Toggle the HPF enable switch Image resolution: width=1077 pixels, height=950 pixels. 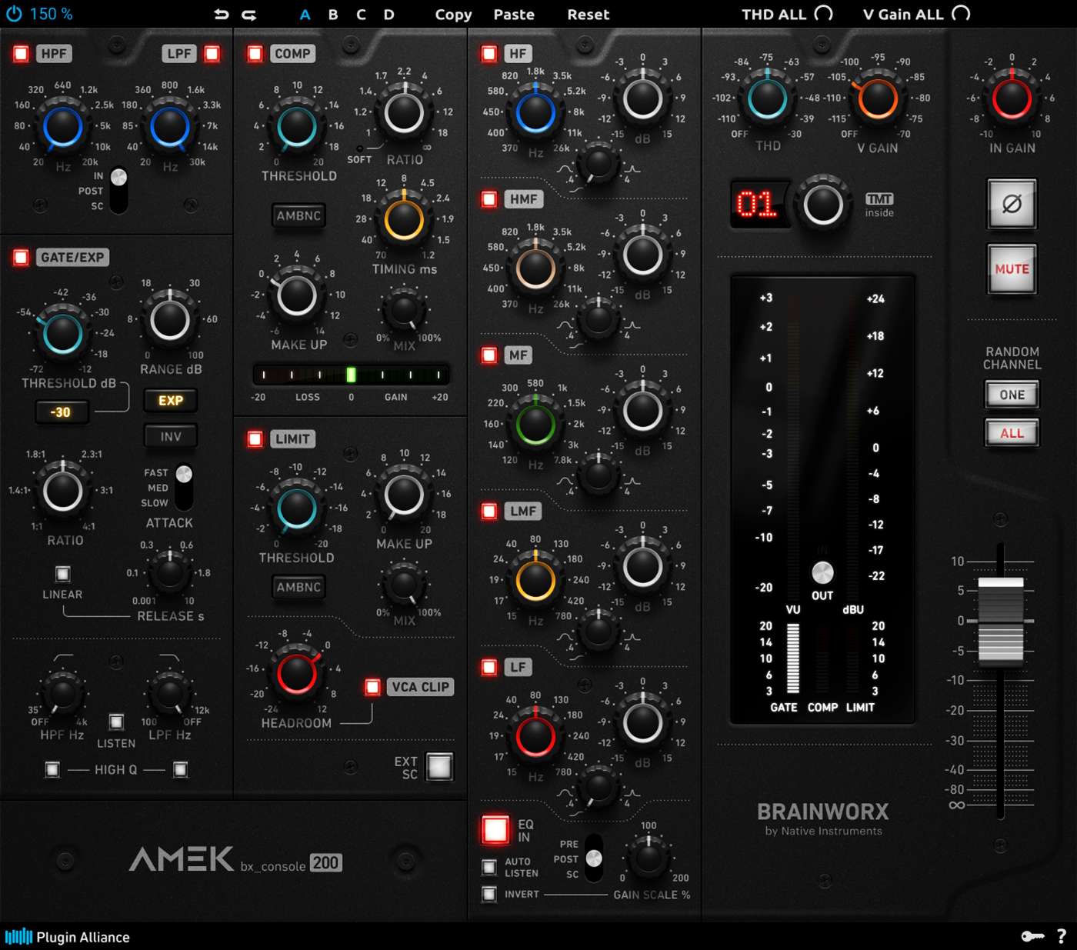point(22,53)
